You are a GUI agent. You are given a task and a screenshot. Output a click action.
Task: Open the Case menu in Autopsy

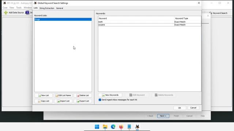click(5, 8)
